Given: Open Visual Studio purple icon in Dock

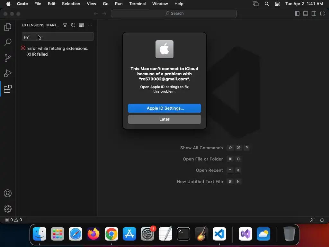Looking at the screenshot, I should click(245, 234).
